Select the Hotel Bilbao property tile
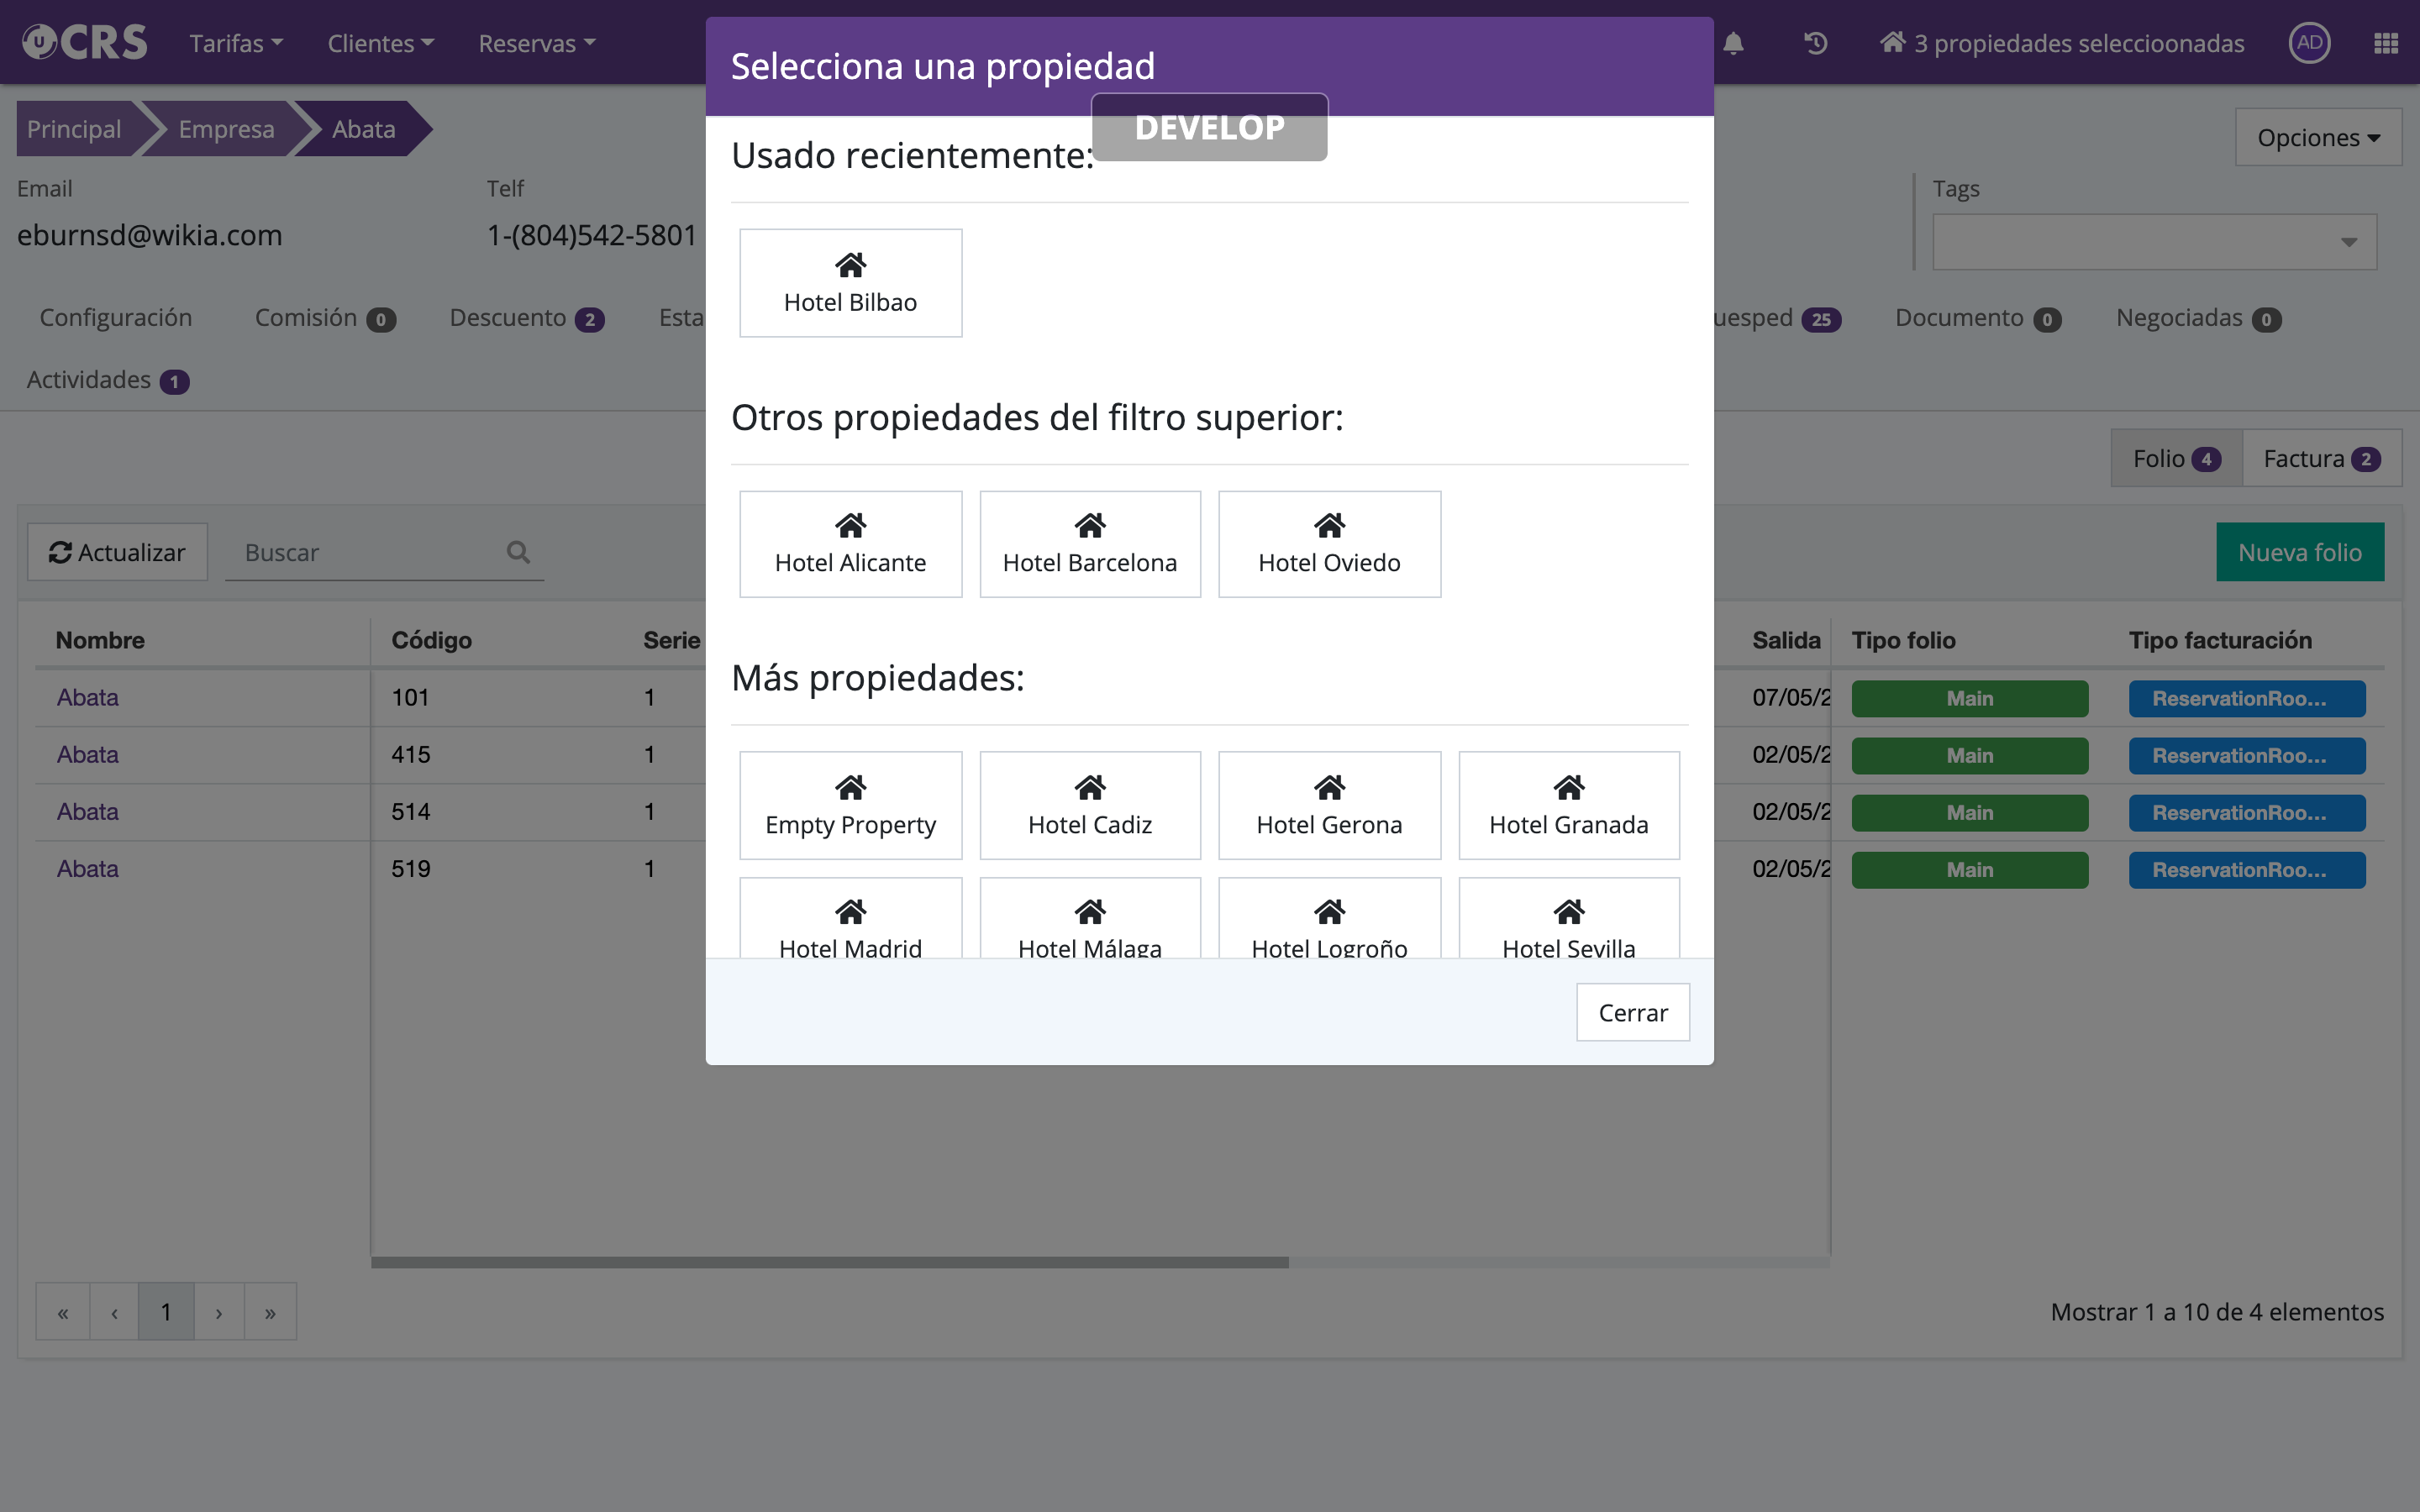 (850, 283)
